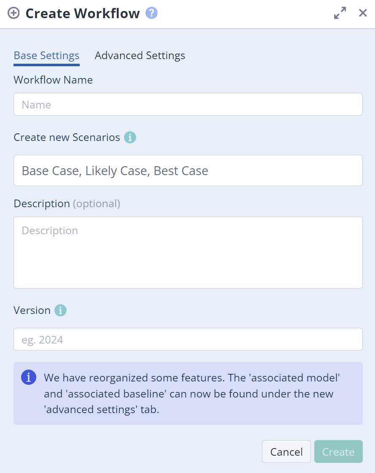Select the Base Settings tab
Screen dimensions: 375x473
46,56
